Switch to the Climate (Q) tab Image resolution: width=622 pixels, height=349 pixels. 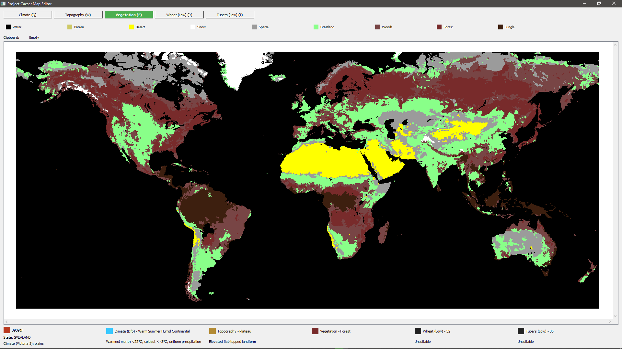tap(28, 15)
